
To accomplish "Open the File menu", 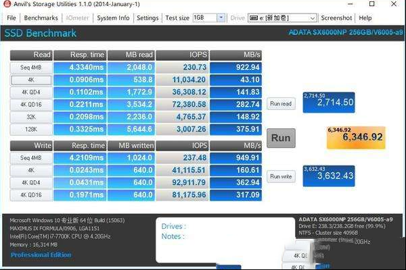I will [11, 18].
